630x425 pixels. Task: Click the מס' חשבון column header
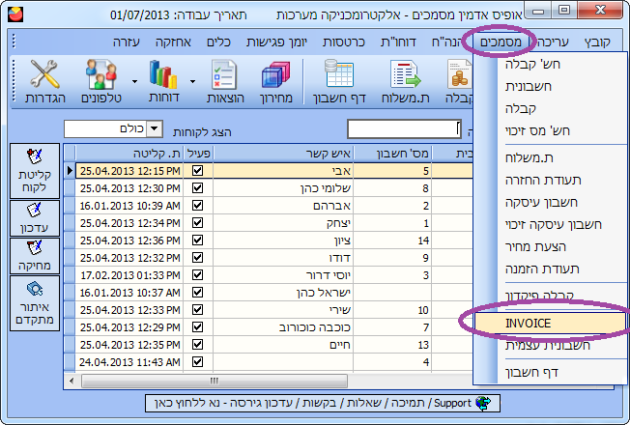point(392,153)
